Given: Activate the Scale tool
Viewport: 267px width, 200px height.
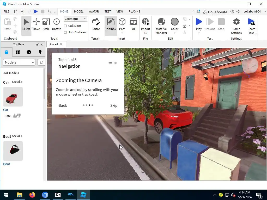Looking at the screenshot, I should point(46,24).
